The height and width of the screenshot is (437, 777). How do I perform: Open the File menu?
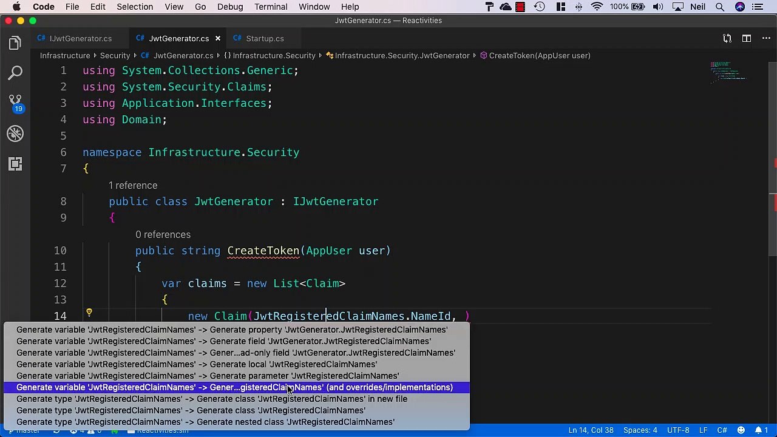(72, 7)
